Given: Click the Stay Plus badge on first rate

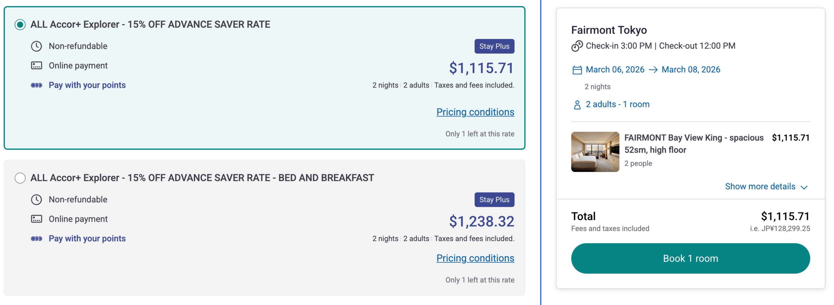Looking at the screenshot, I should point(494,46).
